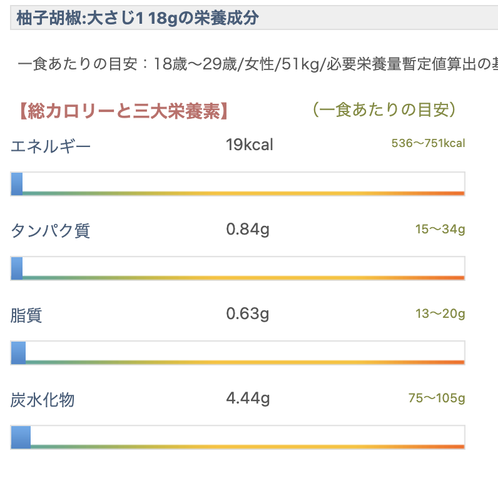The height and width of the screenshot is (478, 498).
Task: Select the 0.84g protein value
Action: [248, 230]
